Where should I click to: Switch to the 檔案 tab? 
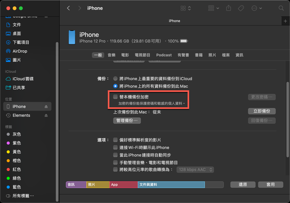pyautogui.click(x=226, y=55)
